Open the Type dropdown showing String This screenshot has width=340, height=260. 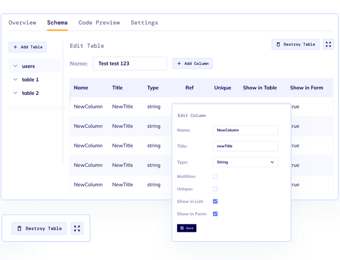(246, 162)
